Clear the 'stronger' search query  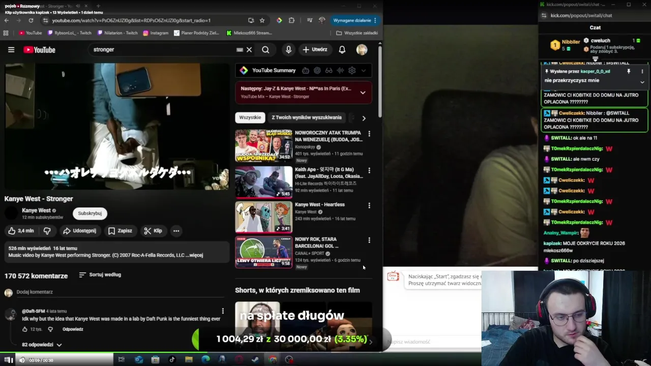pyautogui.click(x=249, y=50)
